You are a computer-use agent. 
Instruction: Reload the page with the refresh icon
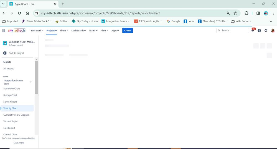(19, 13)
